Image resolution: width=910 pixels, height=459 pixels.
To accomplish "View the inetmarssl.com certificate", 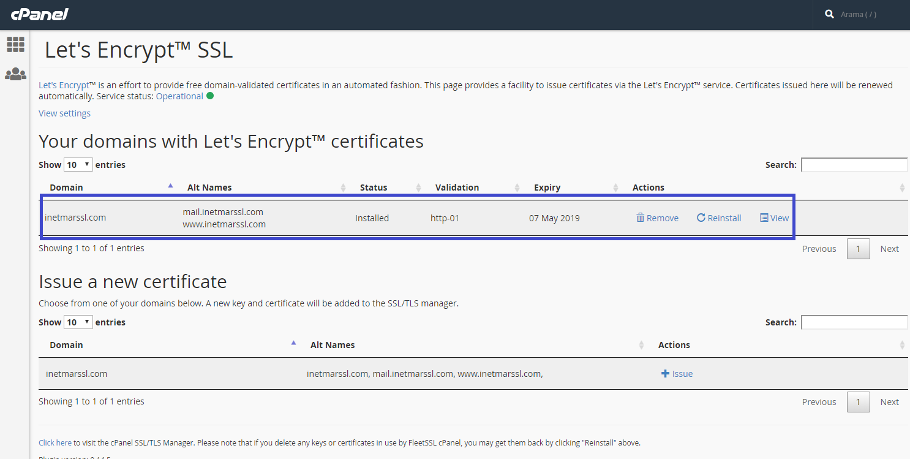I will pyautogui.click(x=774, y=218).
